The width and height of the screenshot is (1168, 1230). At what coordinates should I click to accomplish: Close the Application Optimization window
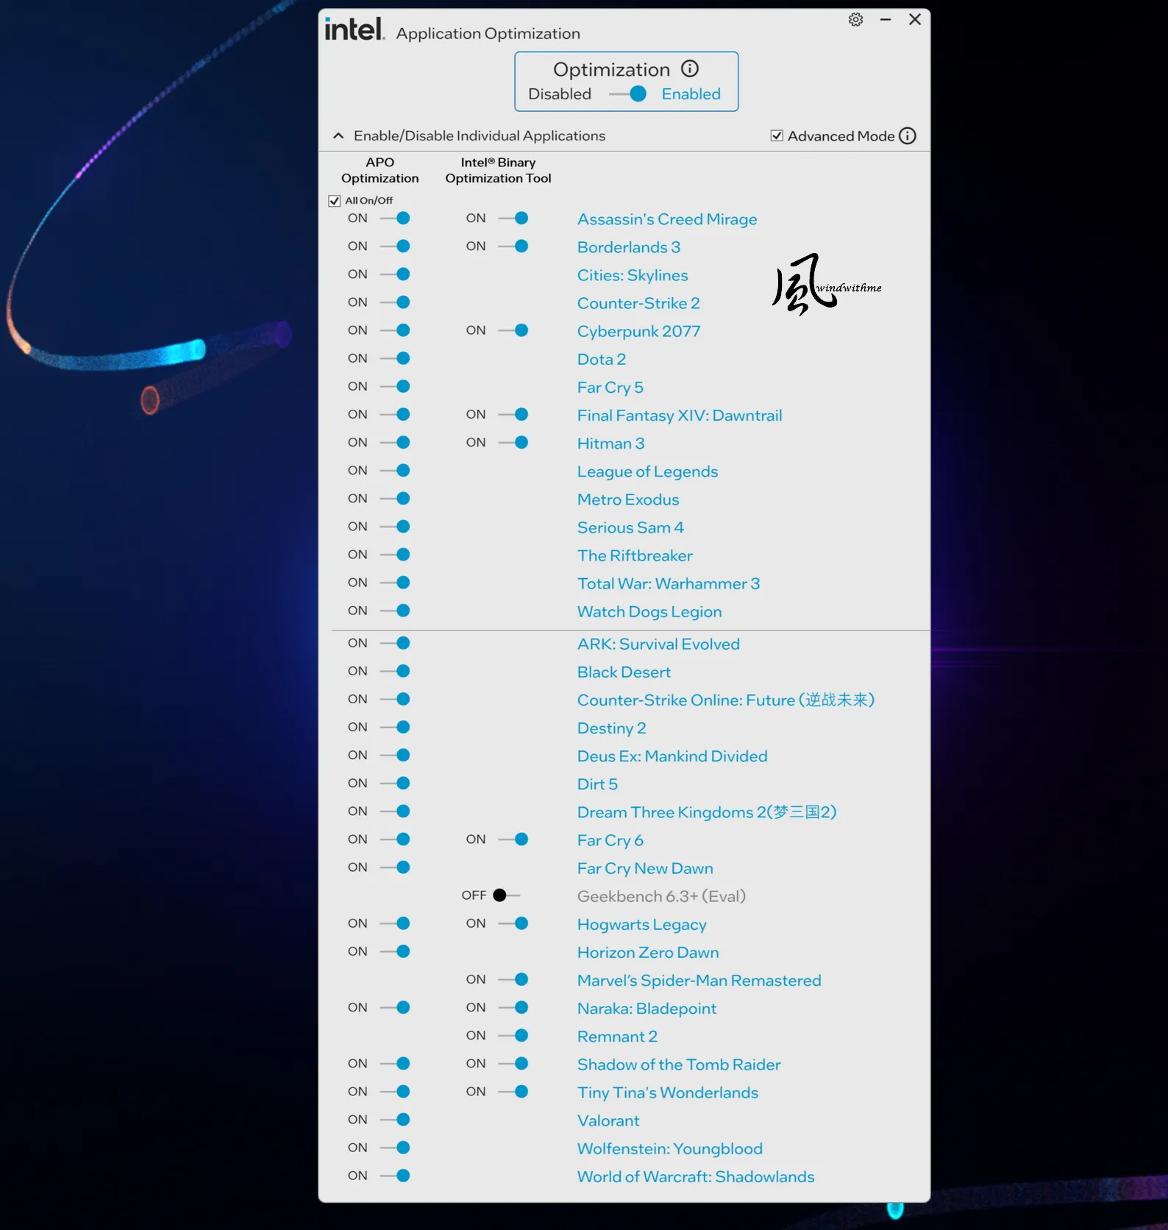[x=915, y=20]
